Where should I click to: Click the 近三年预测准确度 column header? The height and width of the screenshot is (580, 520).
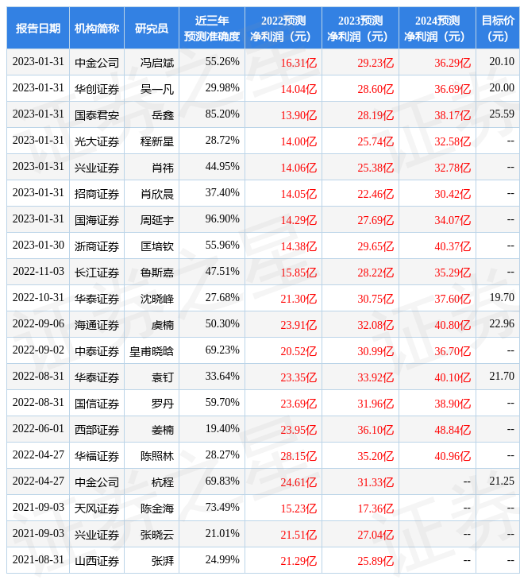point(212,28)
